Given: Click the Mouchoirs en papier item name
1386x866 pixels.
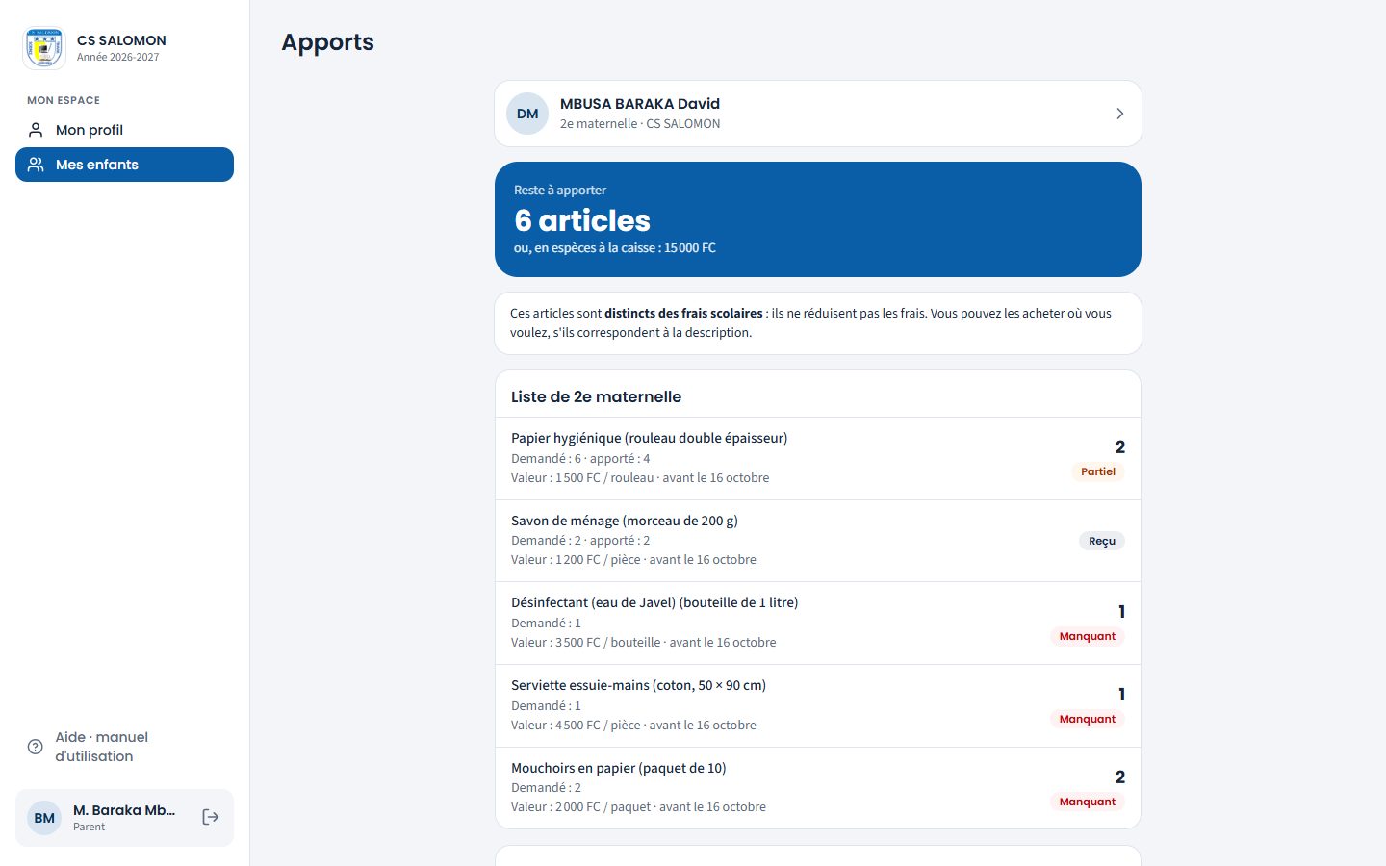Looking at the screenshot, I should click(x=619, y=768).
